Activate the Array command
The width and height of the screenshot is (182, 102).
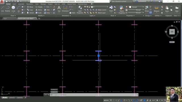pos(47,13)
